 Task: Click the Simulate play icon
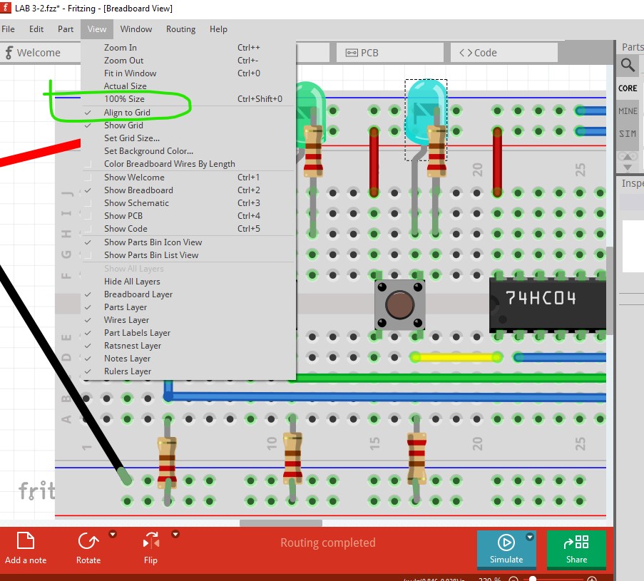pyautogui.click(x=506, y=542)
